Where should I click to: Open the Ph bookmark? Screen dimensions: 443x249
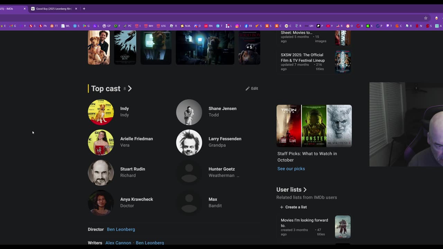pos(43,26)
